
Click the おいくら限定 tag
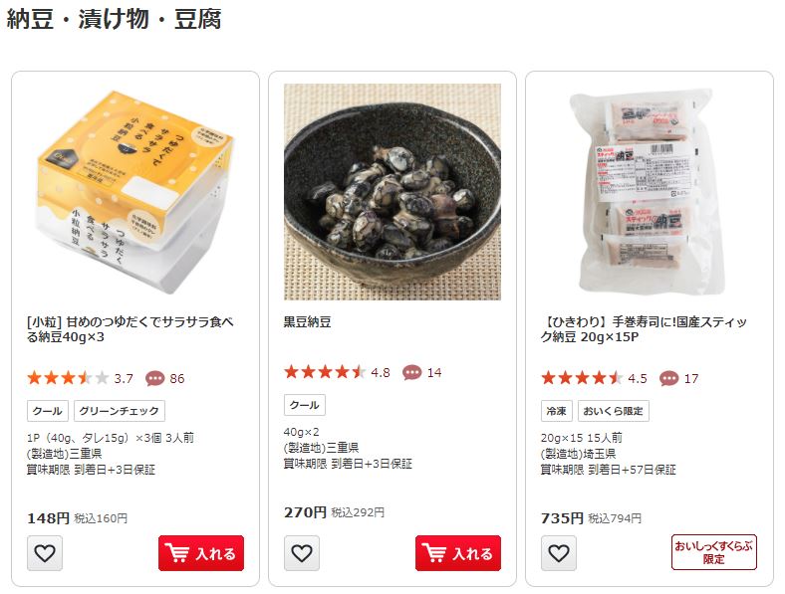pos(614,411)
